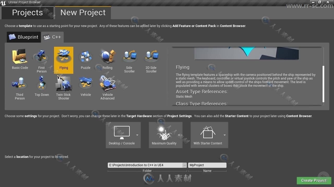Screen dimensions: 334x187
Task: Click the Create Project button
Action: tap(314, 181)
